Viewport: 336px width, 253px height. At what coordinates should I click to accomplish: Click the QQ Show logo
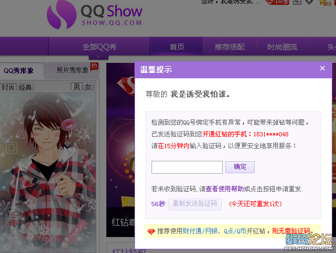coord(94,14)
